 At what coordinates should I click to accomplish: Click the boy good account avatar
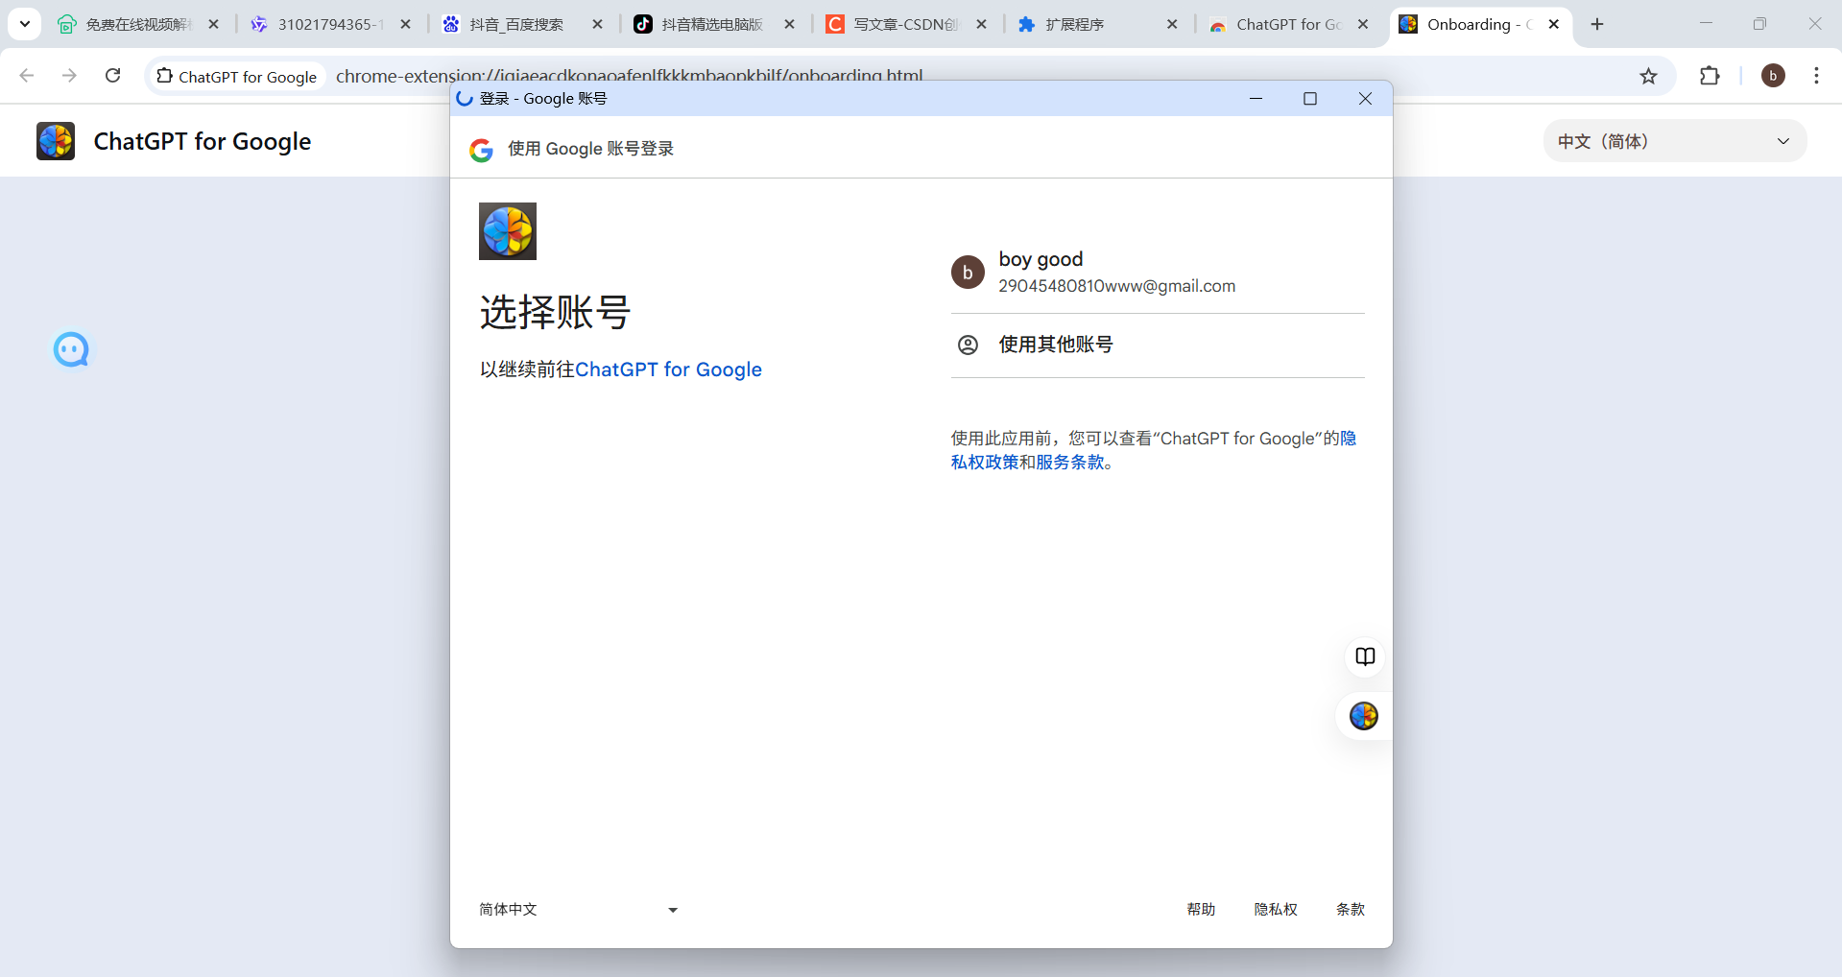point(968,273)
